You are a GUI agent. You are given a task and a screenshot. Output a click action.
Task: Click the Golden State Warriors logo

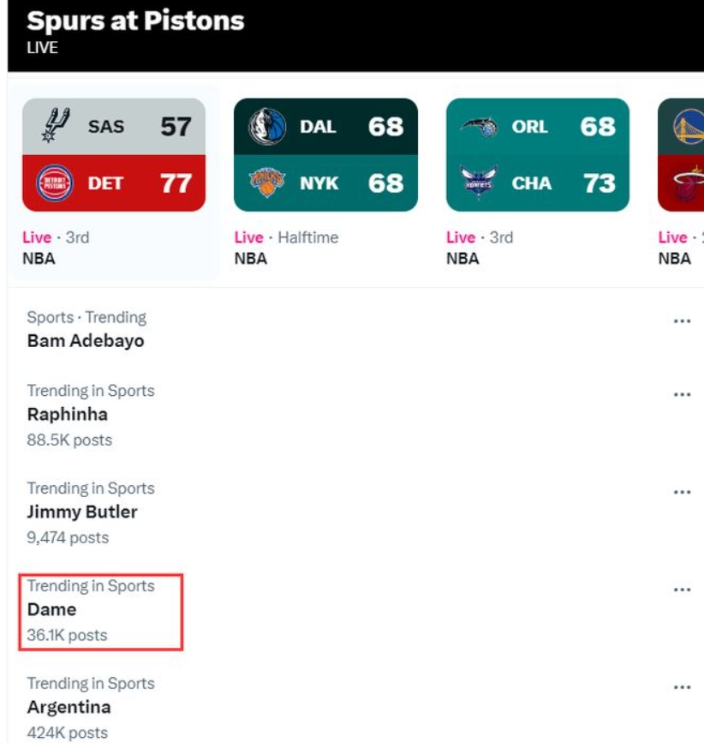pos(687,127)
